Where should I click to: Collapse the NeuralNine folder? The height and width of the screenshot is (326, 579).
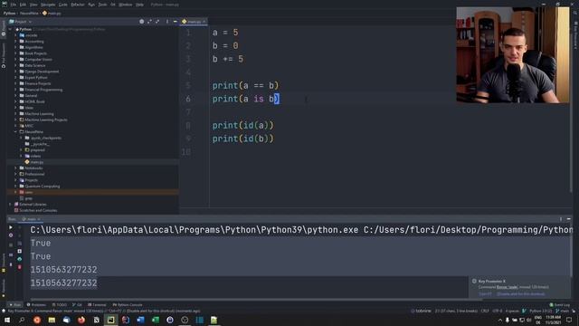pos(15,131)
